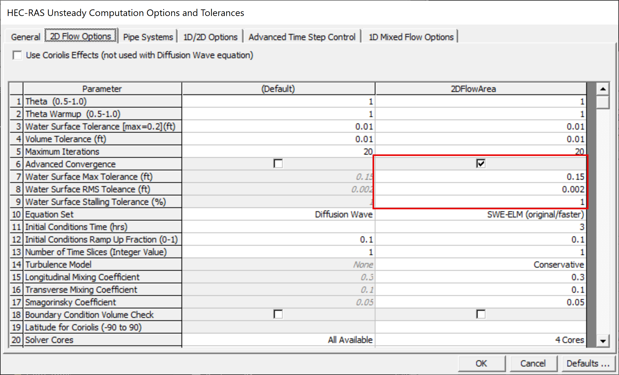
Task: Toggle Advanced Convergence checkbox in Default column
Action: (278, 163)
